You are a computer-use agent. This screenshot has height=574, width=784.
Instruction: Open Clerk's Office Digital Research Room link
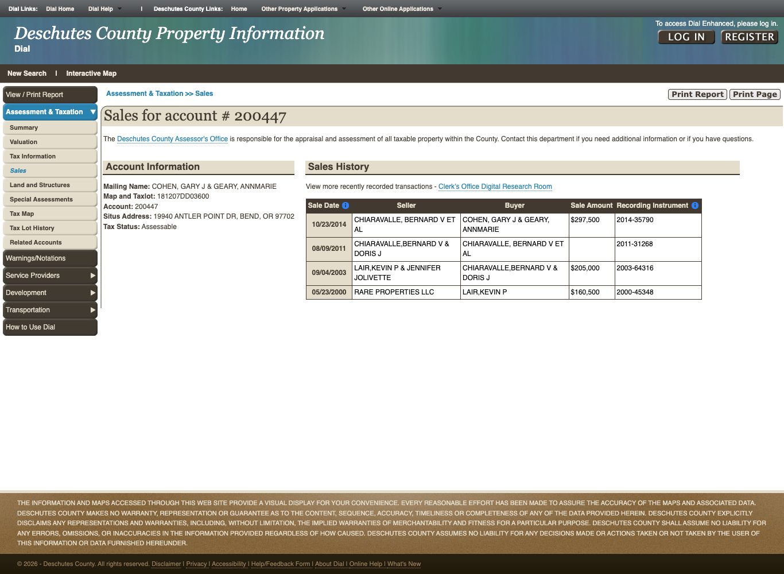point(495,187)
